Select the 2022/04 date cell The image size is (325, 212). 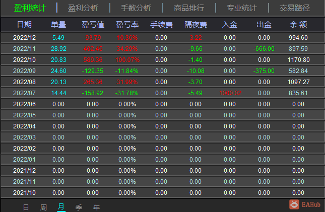tap(24, 126)
